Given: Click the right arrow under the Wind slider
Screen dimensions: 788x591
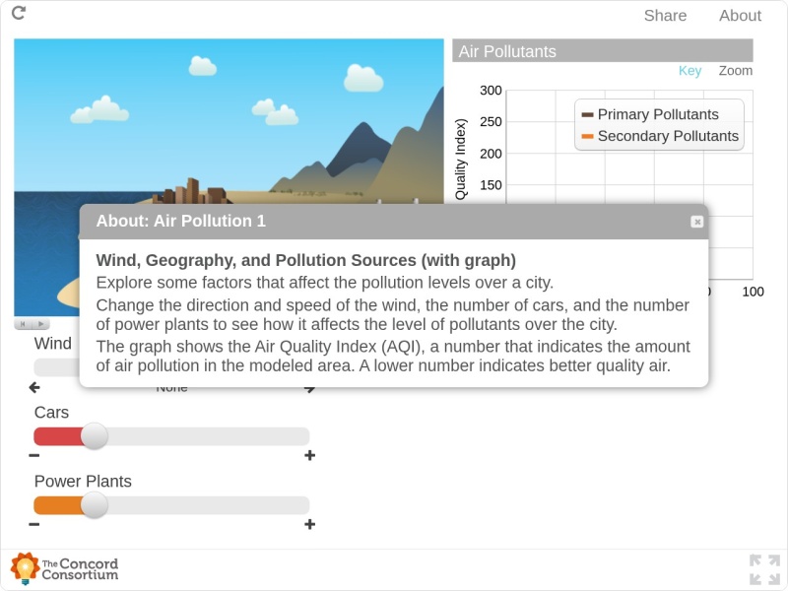Looking at the screenshot, I should (x=310, y=388).
